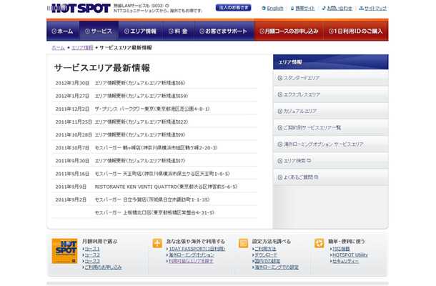Open 料金 in the navigation bar
The image size is (436, 286).
[179, 31]
